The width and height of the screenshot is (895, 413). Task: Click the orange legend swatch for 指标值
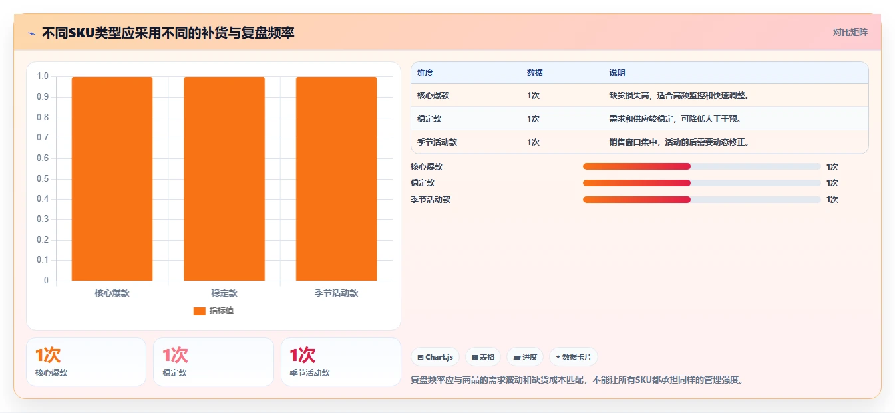(200, 311)
